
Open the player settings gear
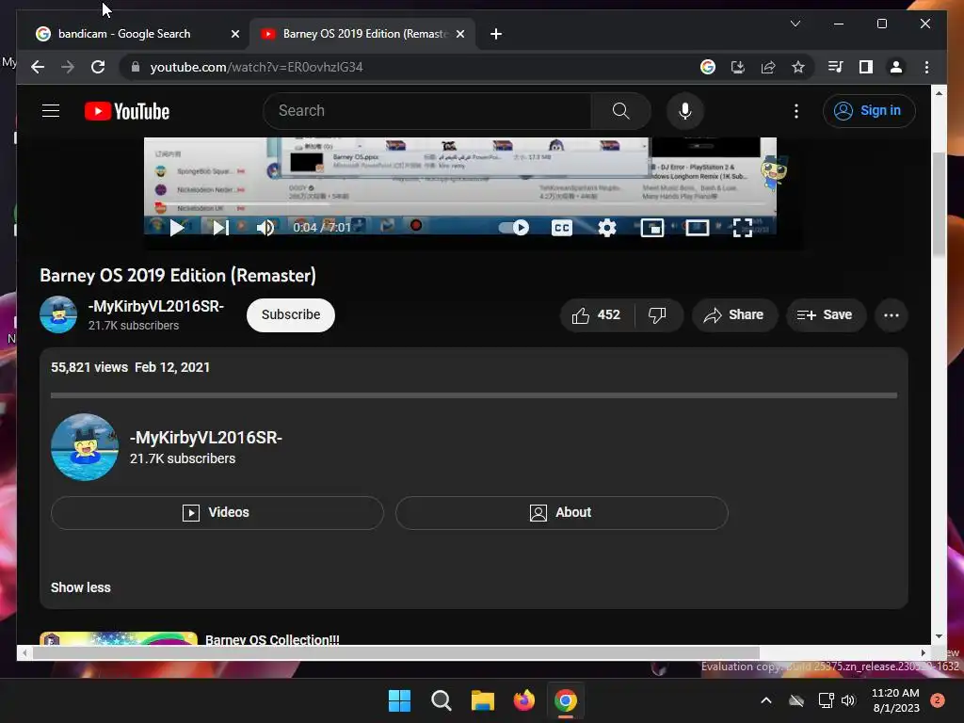[607, 228]
